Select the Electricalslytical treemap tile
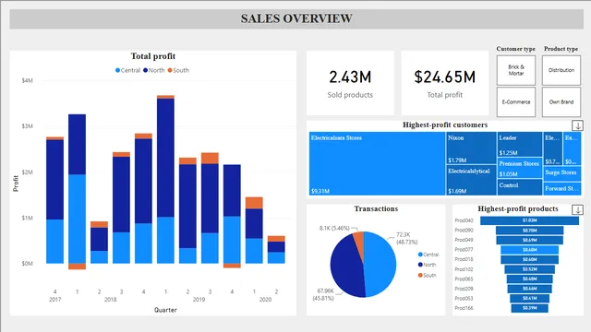591x332 pixels. (471, 181)
